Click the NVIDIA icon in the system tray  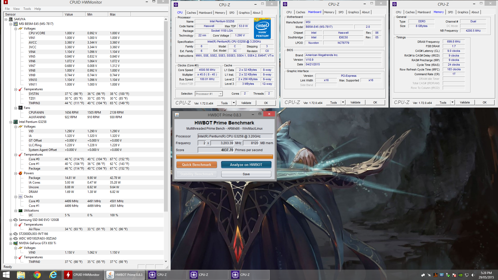coord(460,275)
